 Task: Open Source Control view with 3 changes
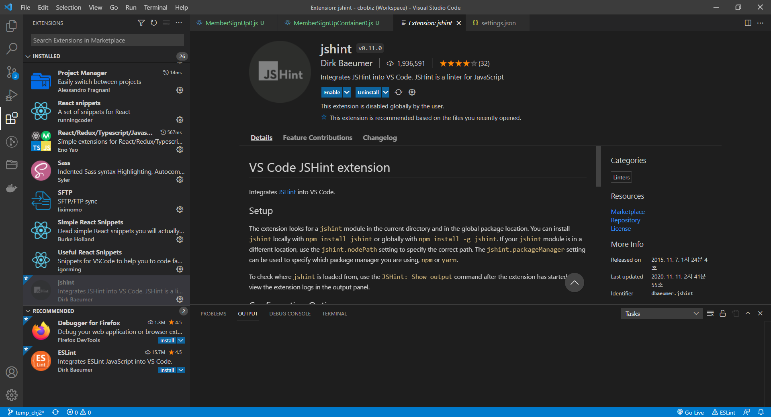click(x=12, y=72)
